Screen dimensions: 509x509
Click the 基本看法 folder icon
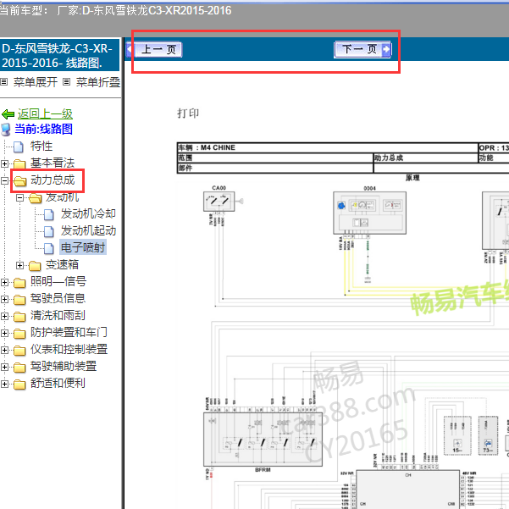pyautogui.click(x=19, y=163)
